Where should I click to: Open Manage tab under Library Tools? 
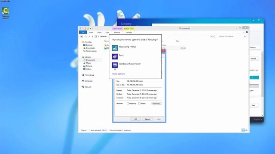click(x=117, y=33)
